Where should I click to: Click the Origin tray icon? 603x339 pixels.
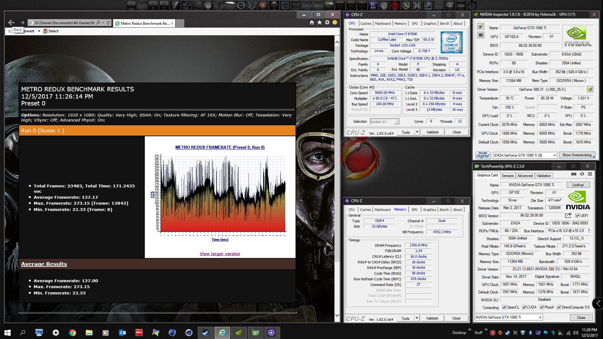500,333
